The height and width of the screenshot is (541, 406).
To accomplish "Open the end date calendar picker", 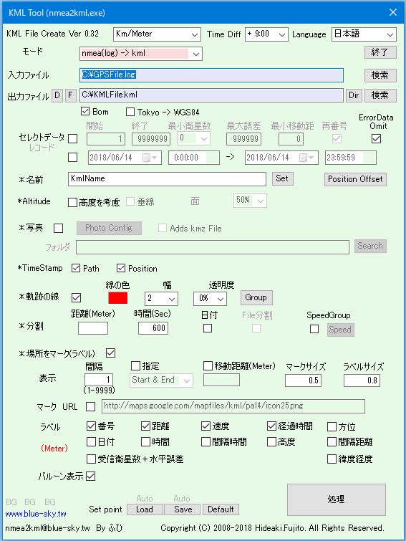I will (x=306, y=158).
